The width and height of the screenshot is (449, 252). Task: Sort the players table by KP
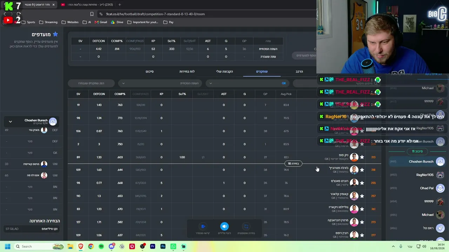click(161, 94)
